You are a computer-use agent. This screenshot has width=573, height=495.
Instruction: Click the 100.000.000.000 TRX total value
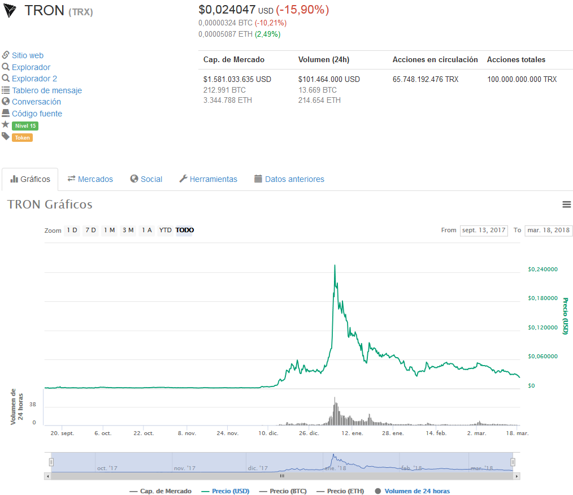pos(522,79)
